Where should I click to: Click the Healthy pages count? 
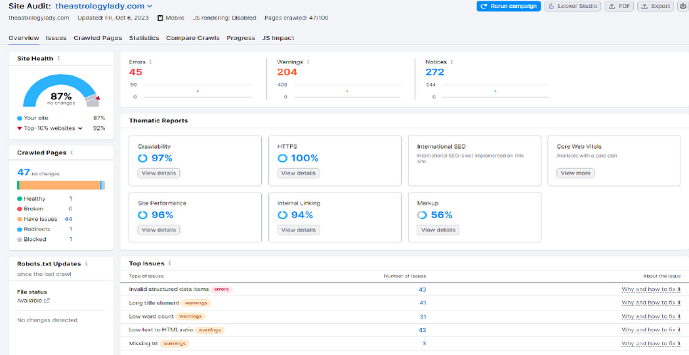pyautogui.click(x=70, y=198)
